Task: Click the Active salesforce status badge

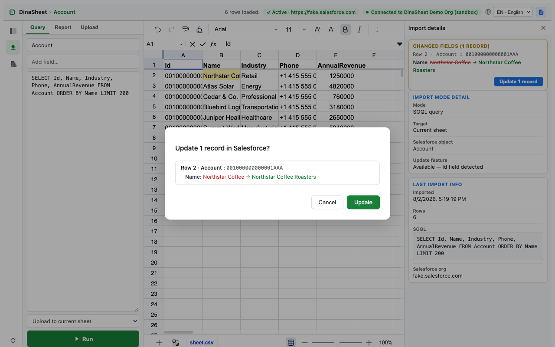Action: [x=311, y=12]
